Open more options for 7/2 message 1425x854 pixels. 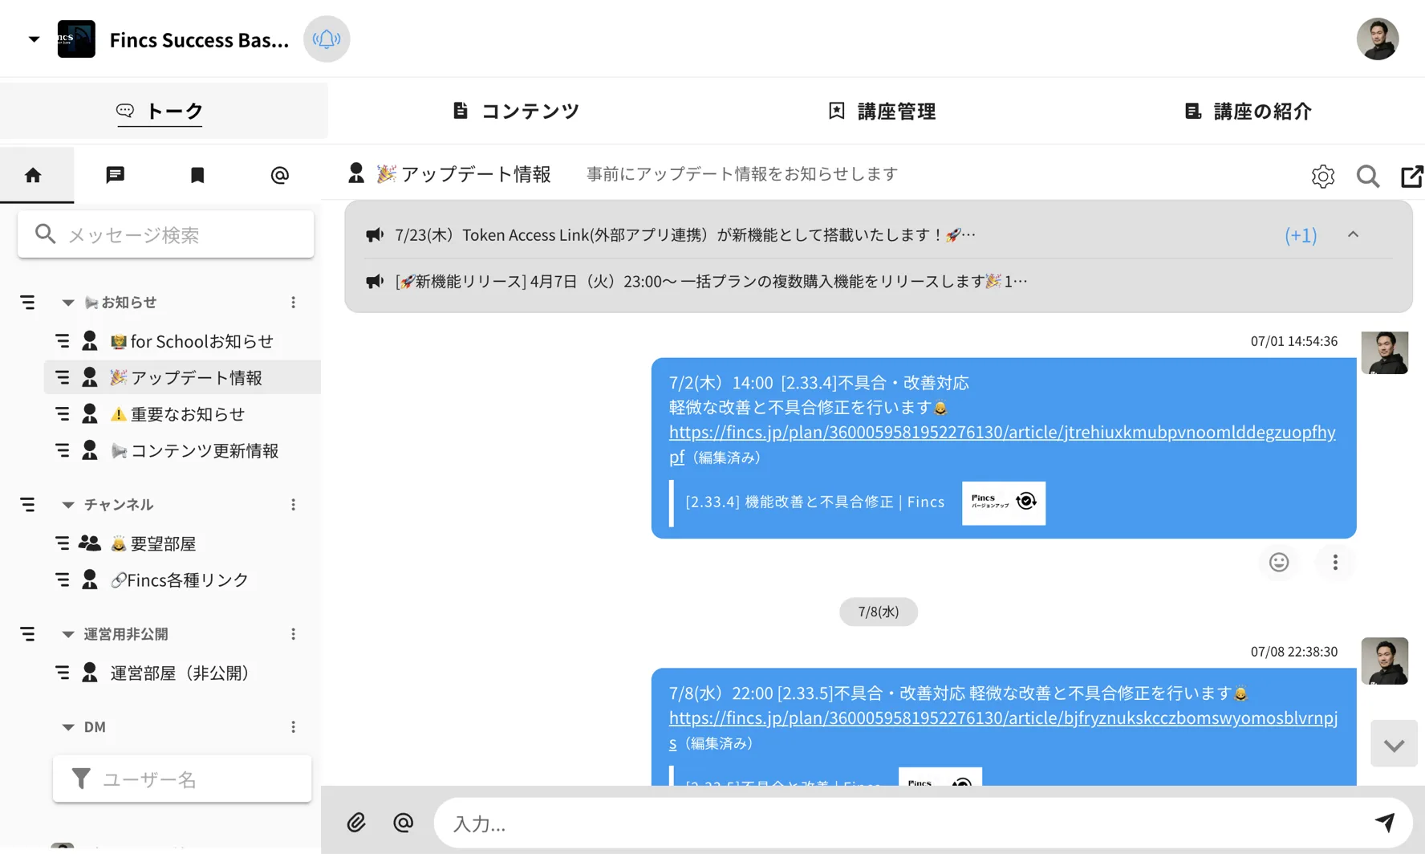pos(1335,562)
